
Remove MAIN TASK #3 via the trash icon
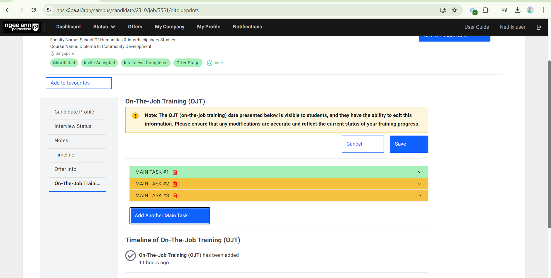click(175, 195)
